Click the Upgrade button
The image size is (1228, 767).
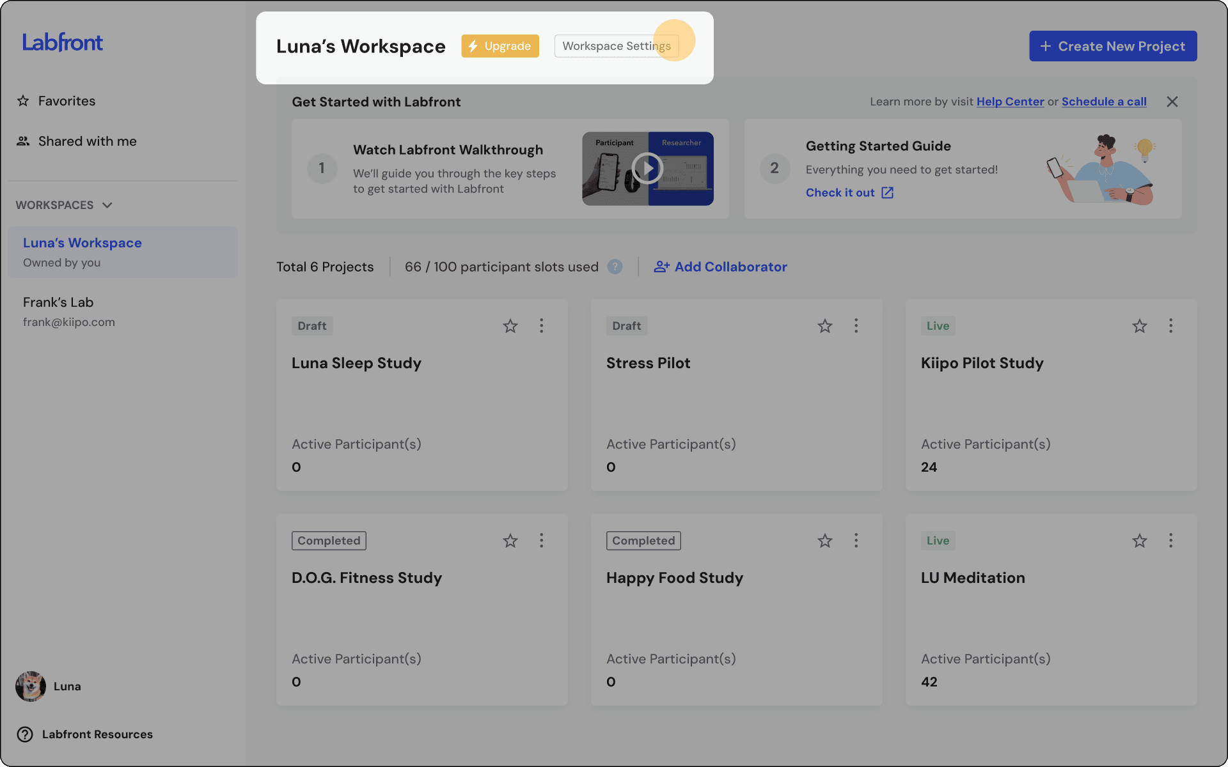(x=500, y=46)
